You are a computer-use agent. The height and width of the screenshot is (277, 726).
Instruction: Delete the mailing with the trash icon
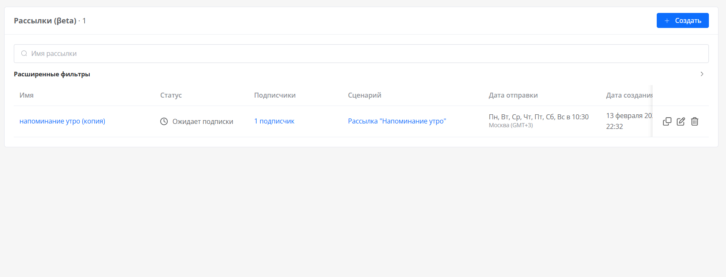[694, 121]
